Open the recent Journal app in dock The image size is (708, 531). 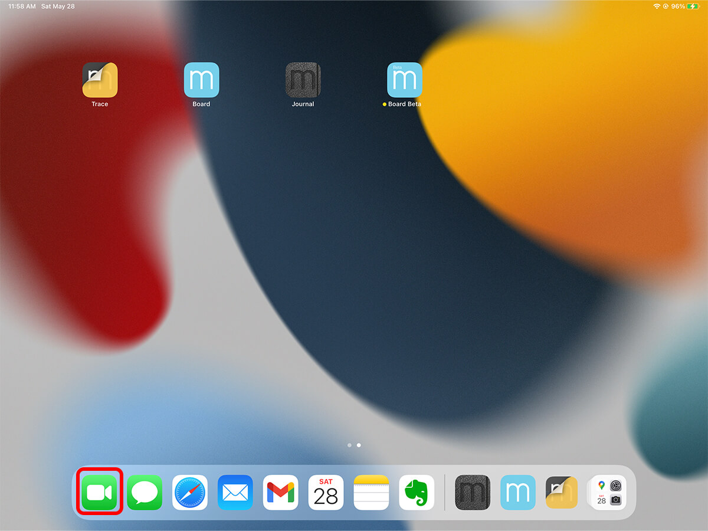(x=473, y=492)
